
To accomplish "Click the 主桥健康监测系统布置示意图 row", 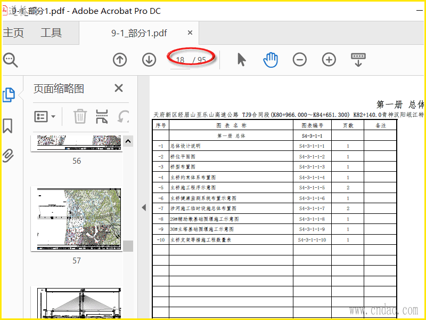I will coord(203,198).
